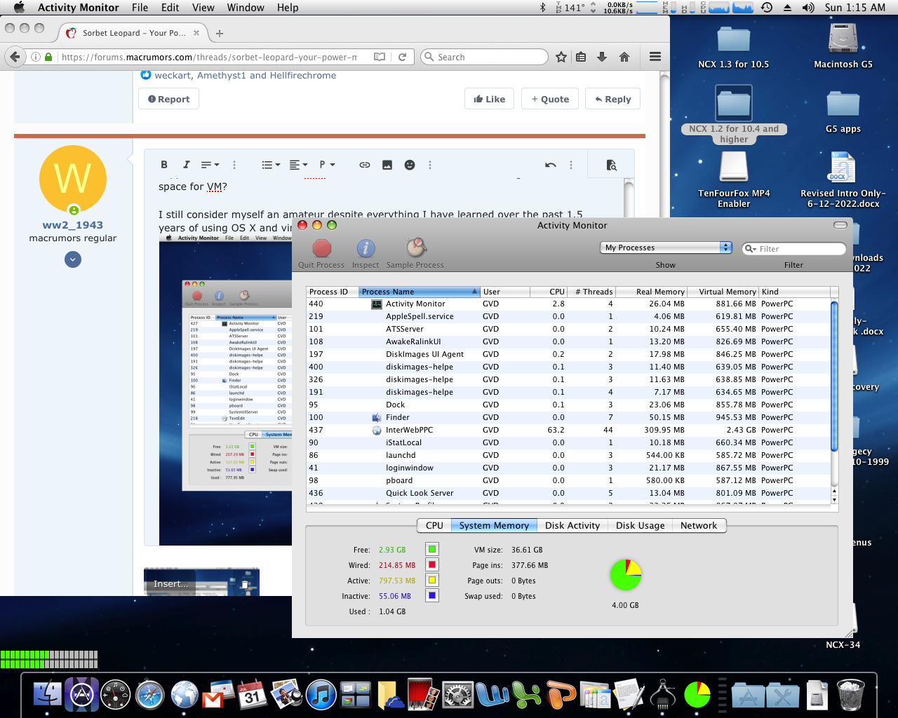The width and height of the screenshot is (898, 718).
Task: Open System Preferences from the Dock
Action: point(457,694)
